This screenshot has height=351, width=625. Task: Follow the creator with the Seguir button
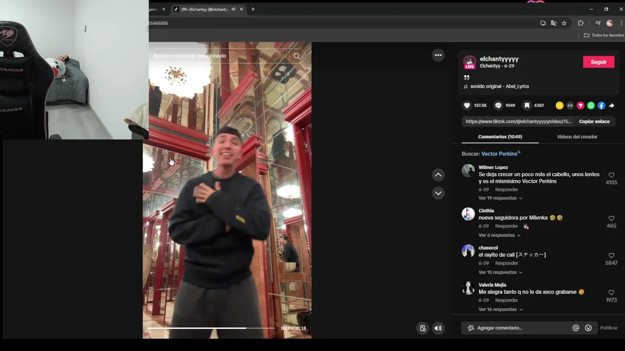[599, 62]
